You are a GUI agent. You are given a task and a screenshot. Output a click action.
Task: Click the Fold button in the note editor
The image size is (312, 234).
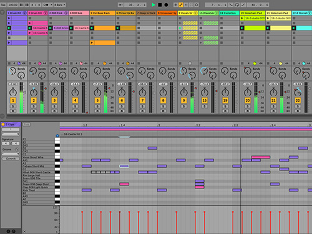pyautogui.click(x=26, y=124)
